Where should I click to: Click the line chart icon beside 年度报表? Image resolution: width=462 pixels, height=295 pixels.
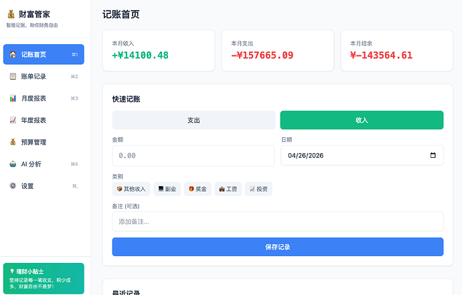click(x=13, y=120)
